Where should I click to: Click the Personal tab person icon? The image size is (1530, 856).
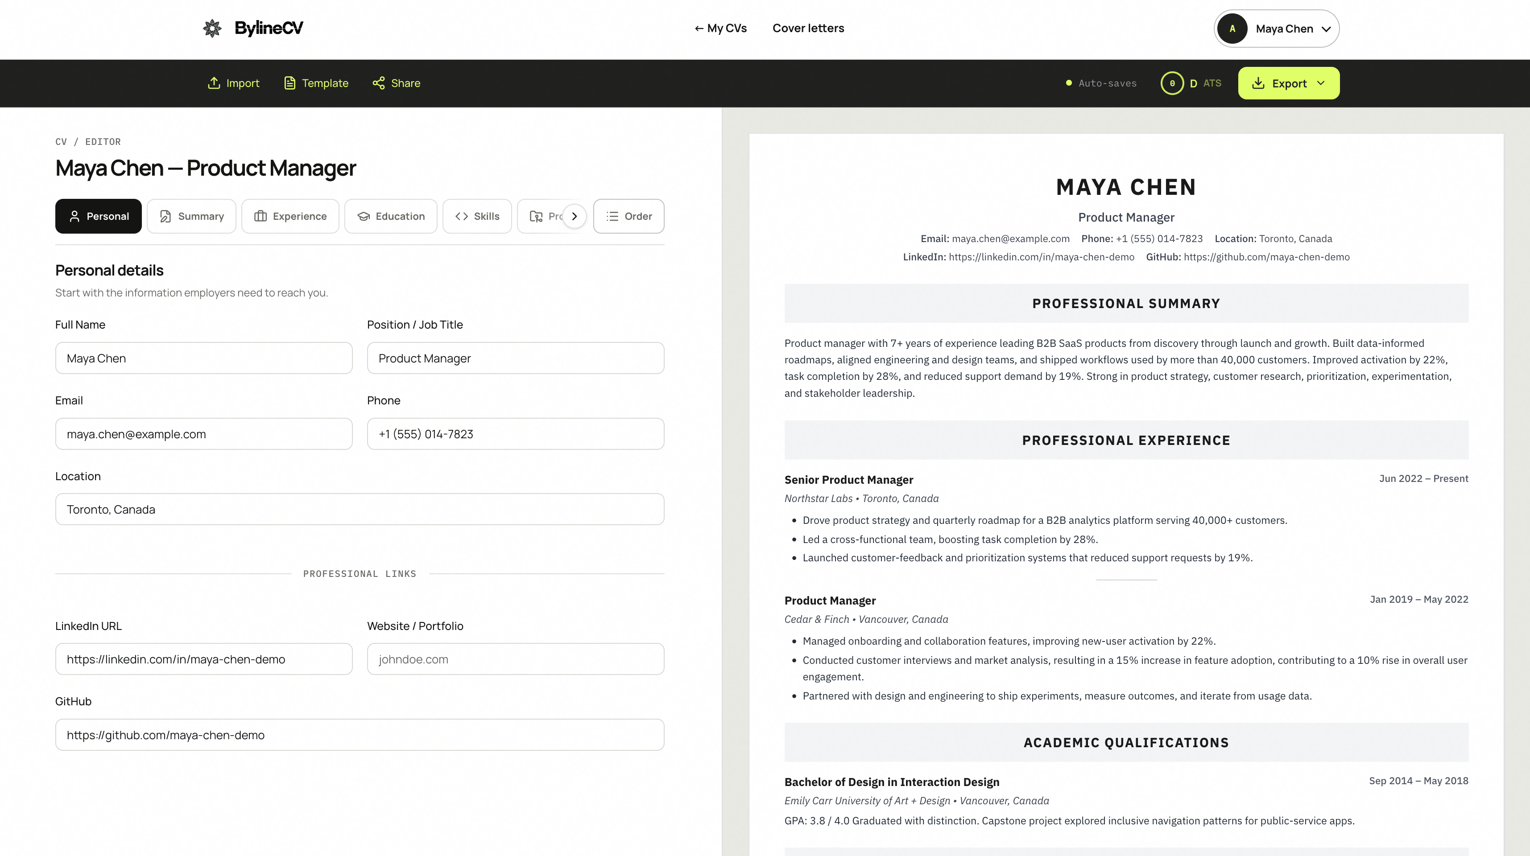(75, 216)
